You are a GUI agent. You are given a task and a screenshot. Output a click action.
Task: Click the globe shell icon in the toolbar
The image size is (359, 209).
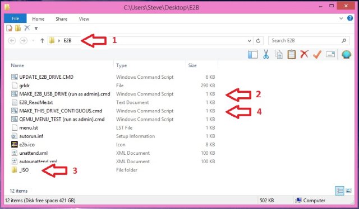(346, 55)
